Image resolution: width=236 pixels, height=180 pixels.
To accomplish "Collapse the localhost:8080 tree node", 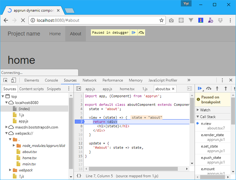I will tap(7, 103).
